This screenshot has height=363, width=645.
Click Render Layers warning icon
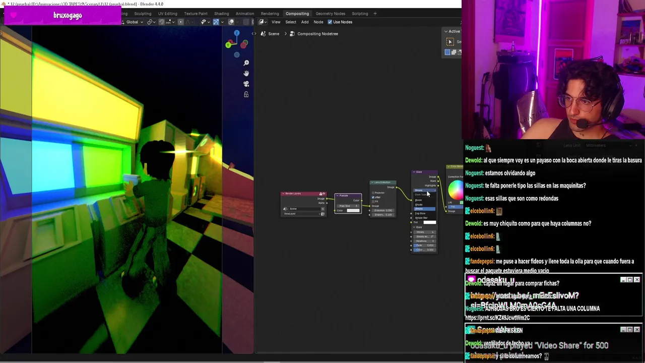coord(321,194)
